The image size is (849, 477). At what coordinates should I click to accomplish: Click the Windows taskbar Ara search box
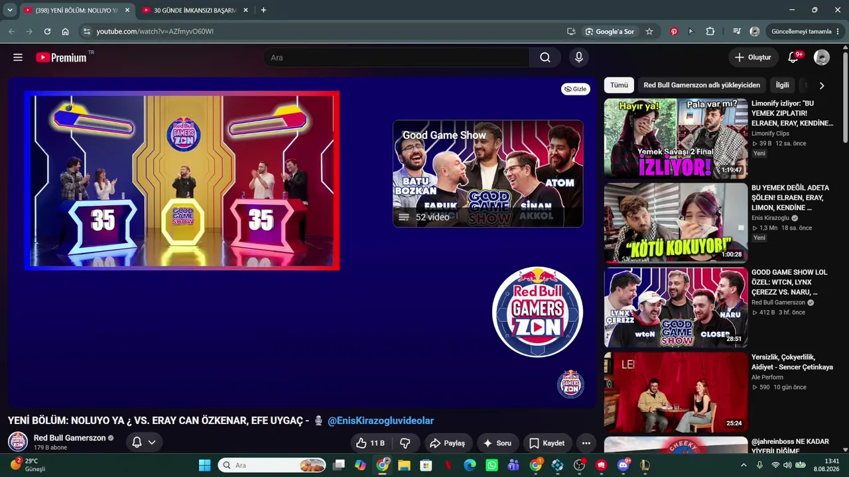[x=273, y=465]
